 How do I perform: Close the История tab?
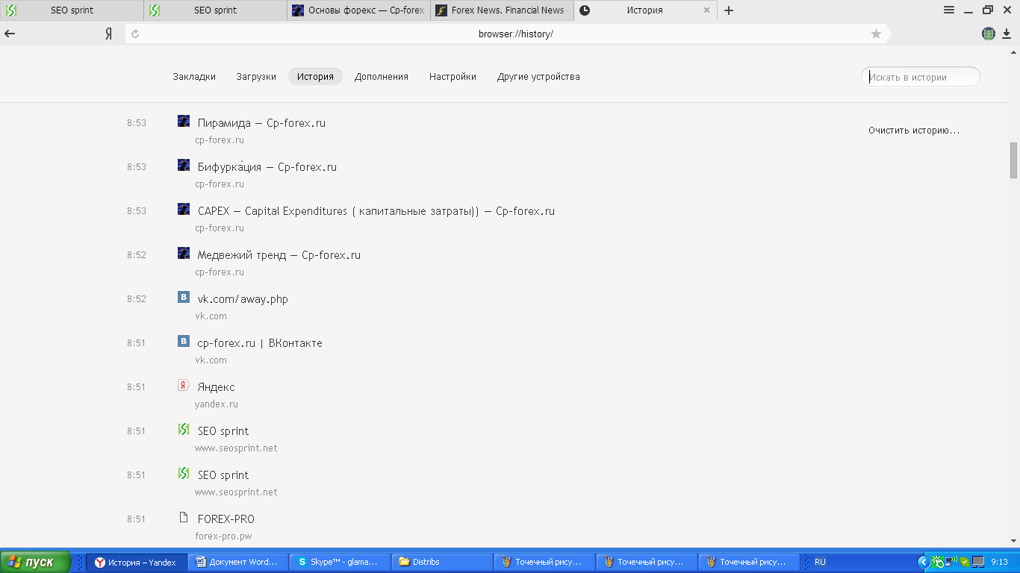(x=707, y=10)
